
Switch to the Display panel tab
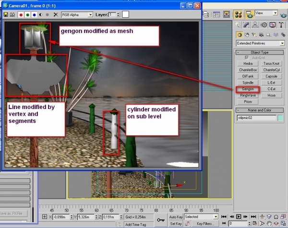pyautogui.click(x=273, y=25)
